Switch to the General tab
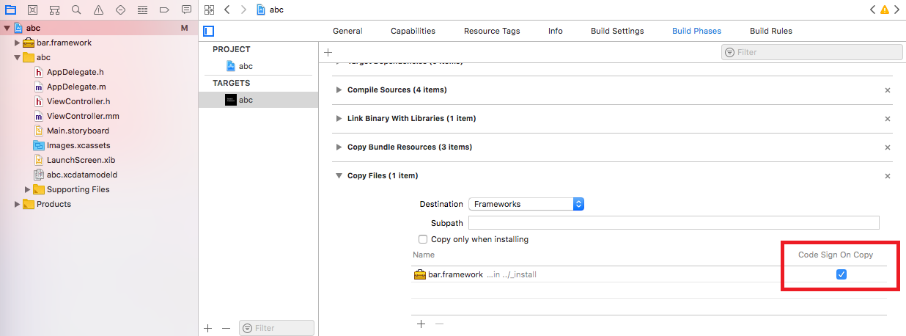Viewport: 906px width, 336px height. (347, 31)
